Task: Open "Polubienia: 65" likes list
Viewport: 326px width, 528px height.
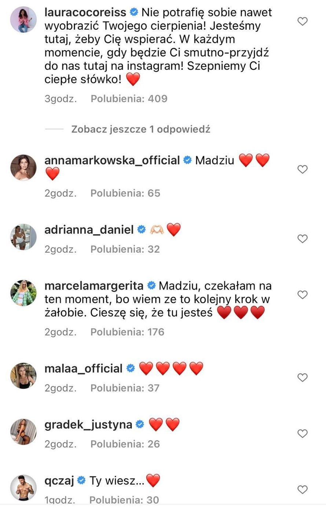Action: (x=125, y=193)
